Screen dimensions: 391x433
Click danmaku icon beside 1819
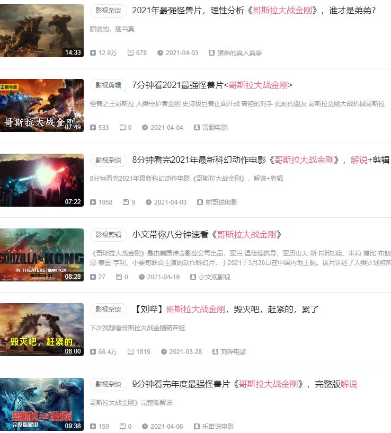(130, 351)
